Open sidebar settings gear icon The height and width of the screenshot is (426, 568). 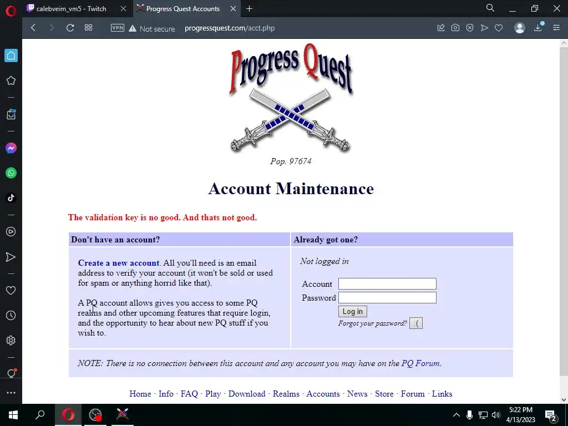[11, 341]
